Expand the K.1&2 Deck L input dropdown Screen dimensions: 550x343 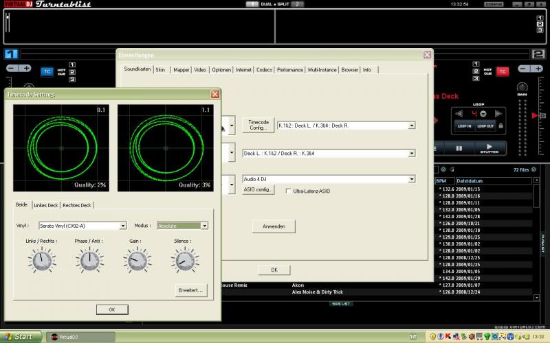[412, 126]
